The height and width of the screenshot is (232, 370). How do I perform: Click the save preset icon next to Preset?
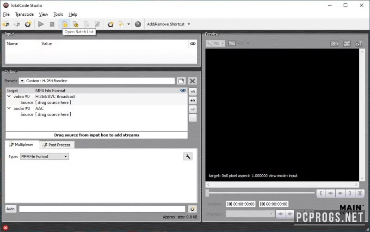click(181, 81)
